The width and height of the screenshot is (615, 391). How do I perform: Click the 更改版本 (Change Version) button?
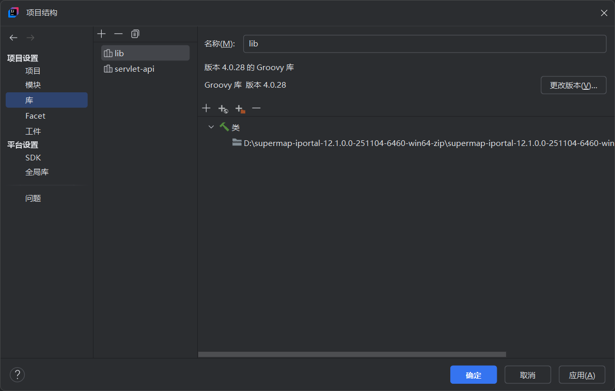coord(573,85)
